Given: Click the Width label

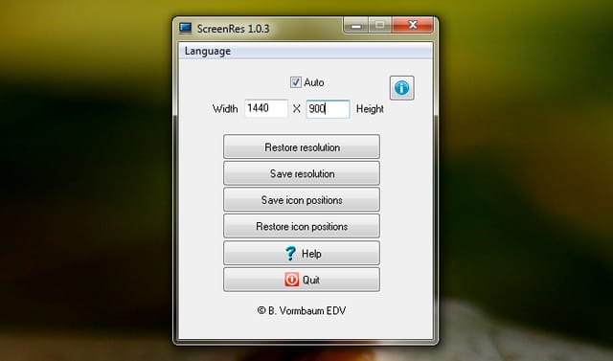Looking at the screenshot, I should click(225, 108).
